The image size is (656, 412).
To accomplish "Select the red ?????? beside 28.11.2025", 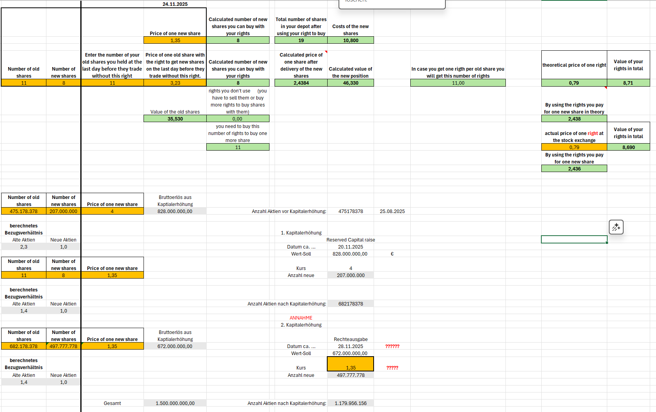I will 392,346.
